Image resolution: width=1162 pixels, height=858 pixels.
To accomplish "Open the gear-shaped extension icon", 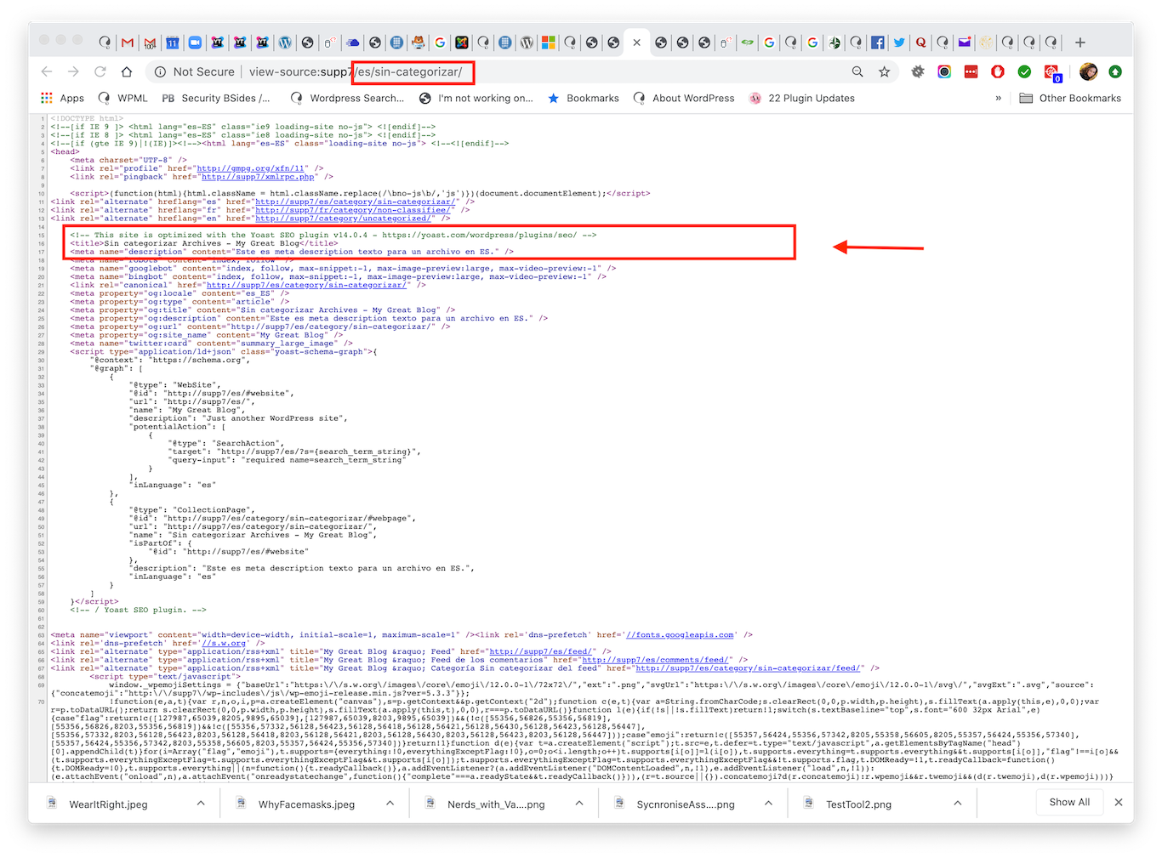I will 918,72.
